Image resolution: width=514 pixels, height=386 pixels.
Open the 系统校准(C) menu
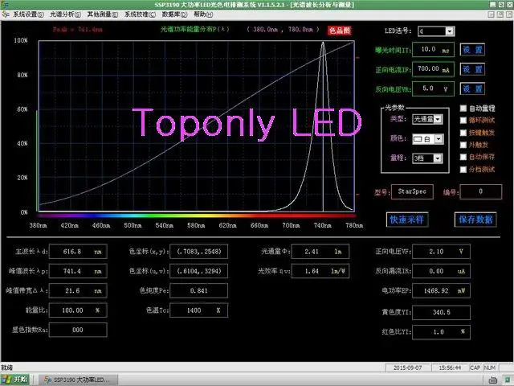tap(140, 14)
